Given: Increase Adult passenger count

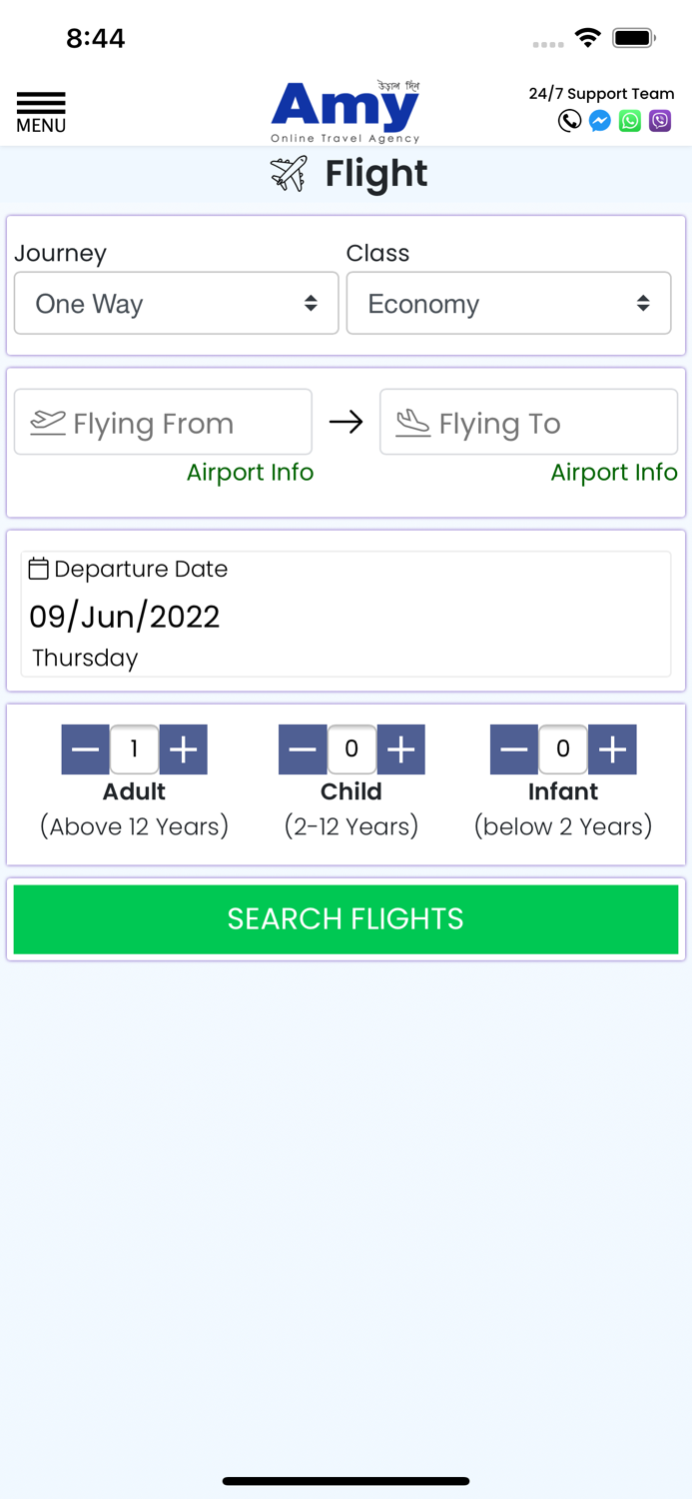Looking at the screenshot, I should tap(184, 749).
